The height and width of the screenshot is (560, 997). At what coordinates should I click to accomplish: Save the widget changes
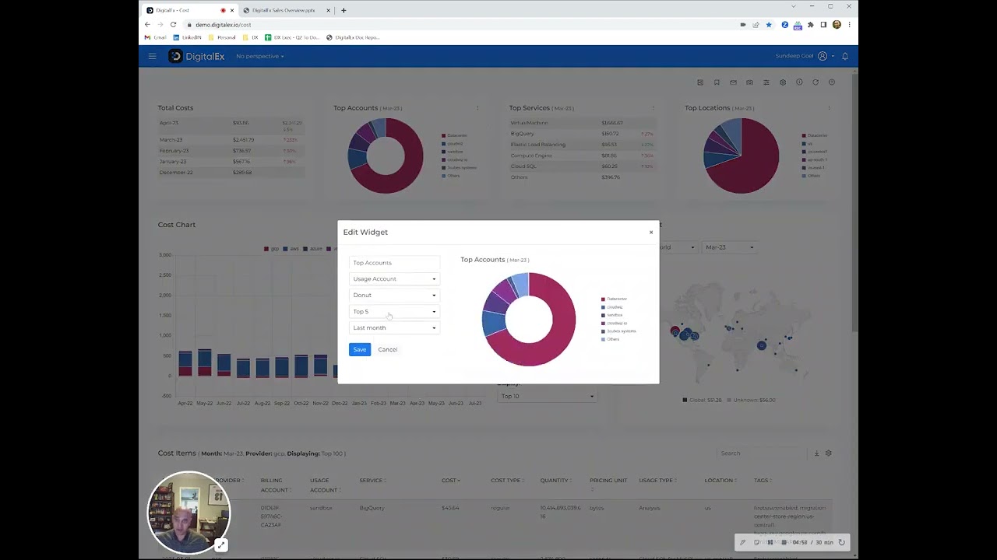[360, 350]
